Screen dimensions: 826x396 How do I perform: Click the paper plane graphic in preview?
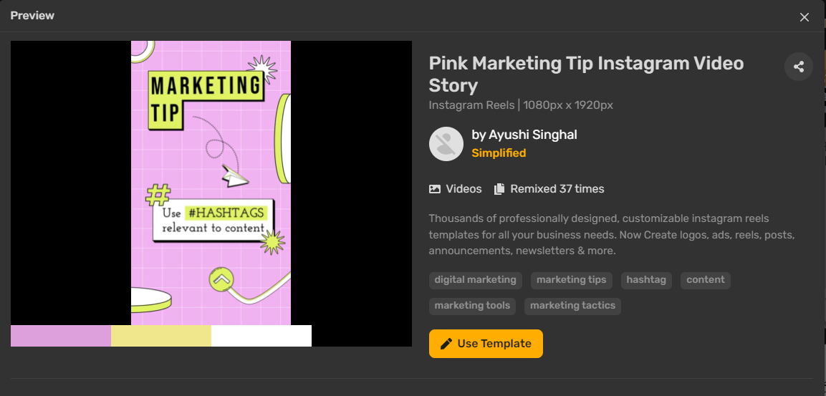(234, 176)
